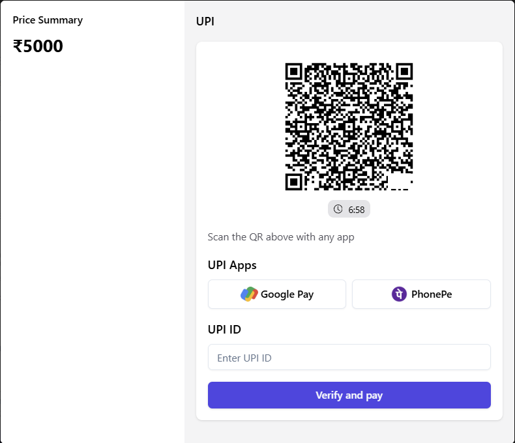
Task: Click the 6:58 countdown timer text
Action: [x=357, y=210]
